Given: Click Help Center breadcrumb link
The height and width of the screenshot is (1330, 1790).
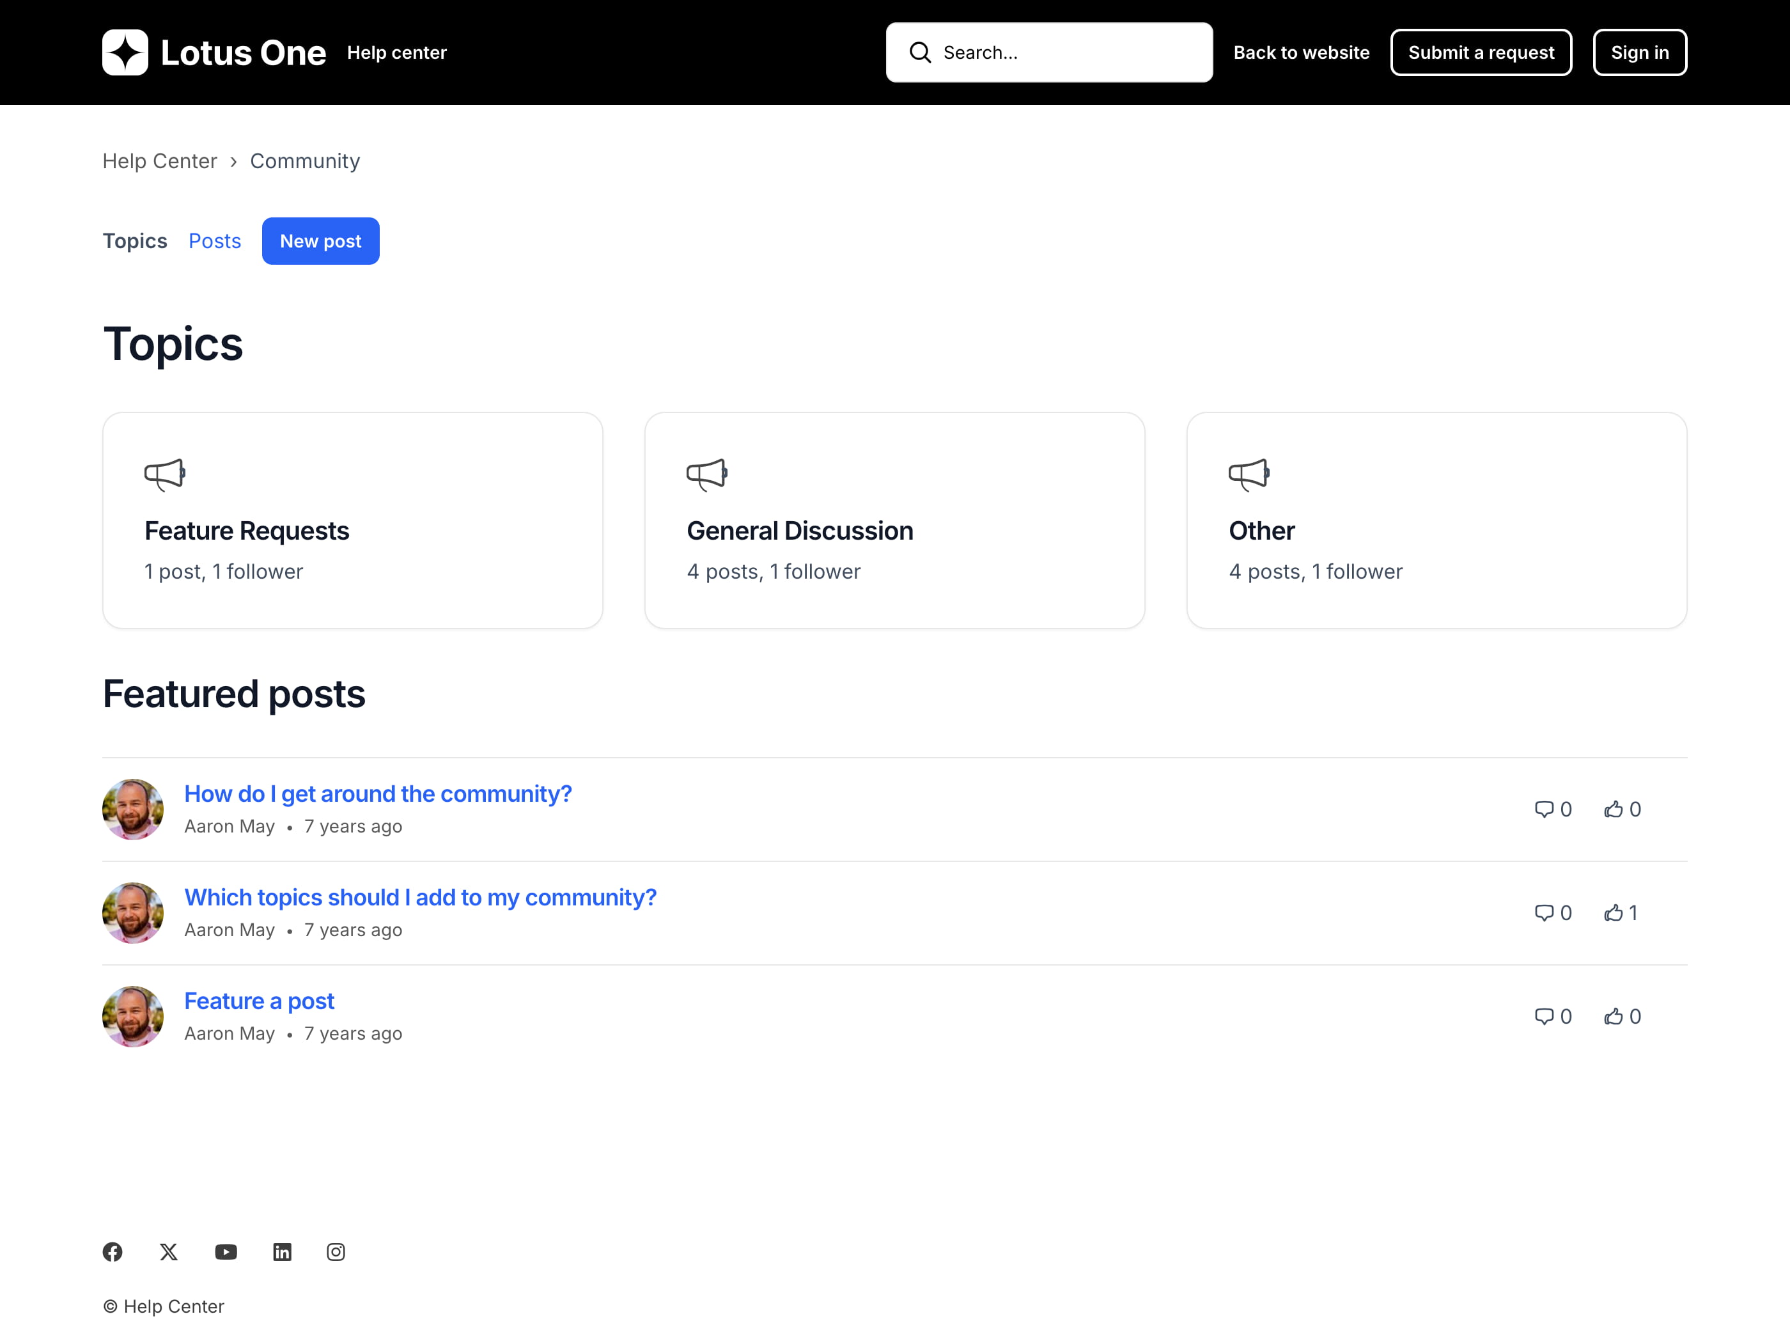Looking at the screenshot, I should coord(159,161).
